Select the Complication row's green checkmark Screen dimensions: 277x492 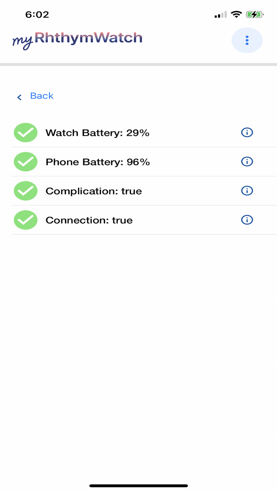click(x=25, y=191)
